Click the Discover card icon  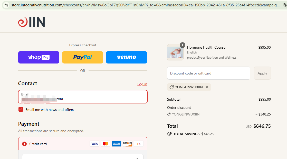(128, 144)
